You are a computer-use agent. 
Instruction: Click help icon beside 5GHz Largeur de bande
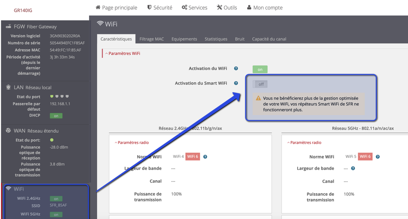353,168
